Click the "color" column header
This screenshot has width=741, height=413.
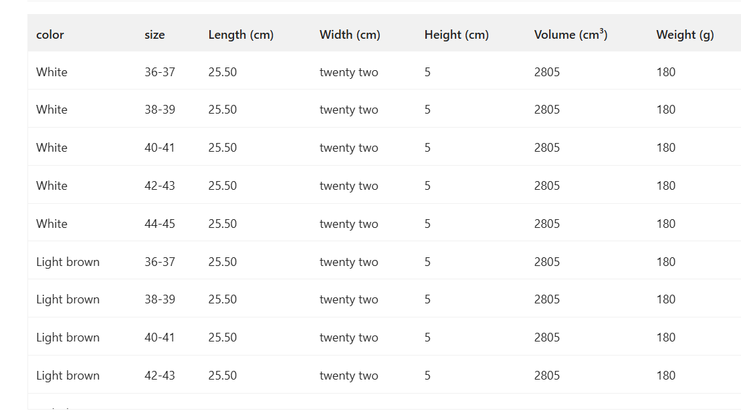click(50, 35)
